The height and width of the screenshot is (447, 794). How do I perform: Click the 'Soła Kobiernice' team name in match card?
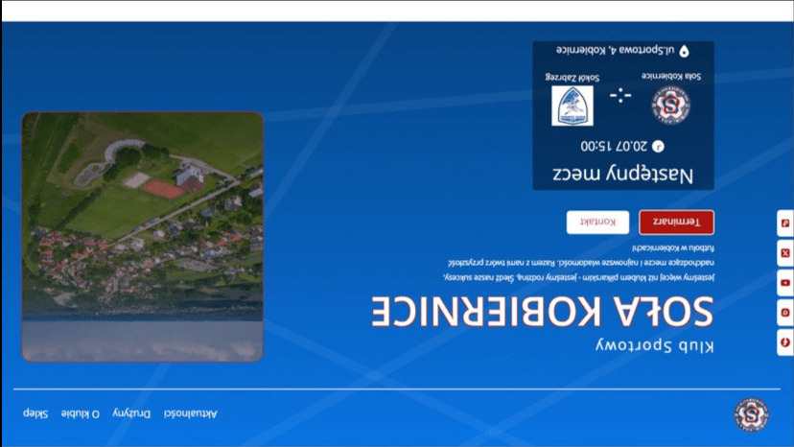pyautogui.click(x=671, y=76)
